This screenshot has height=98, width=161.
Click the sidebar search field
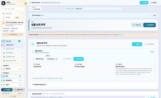pos(13,9)
